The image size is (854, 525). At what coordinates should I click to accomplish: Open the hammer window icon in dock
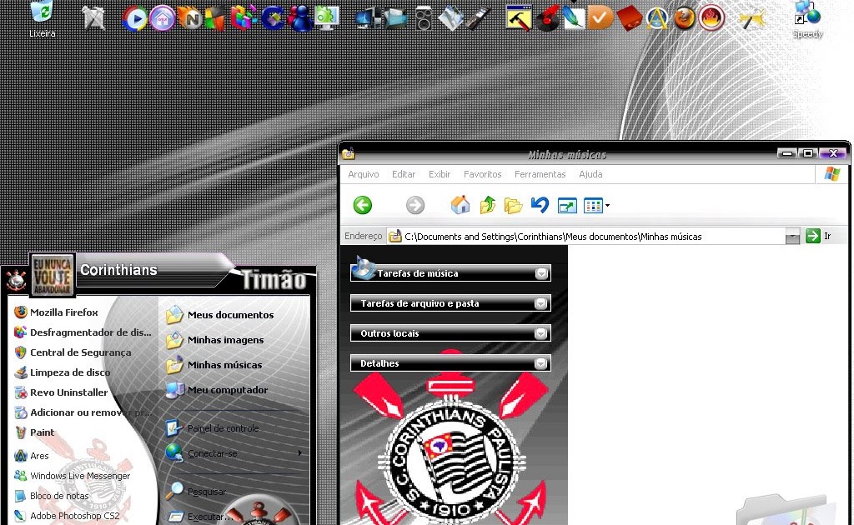click(x=518, y=18)
